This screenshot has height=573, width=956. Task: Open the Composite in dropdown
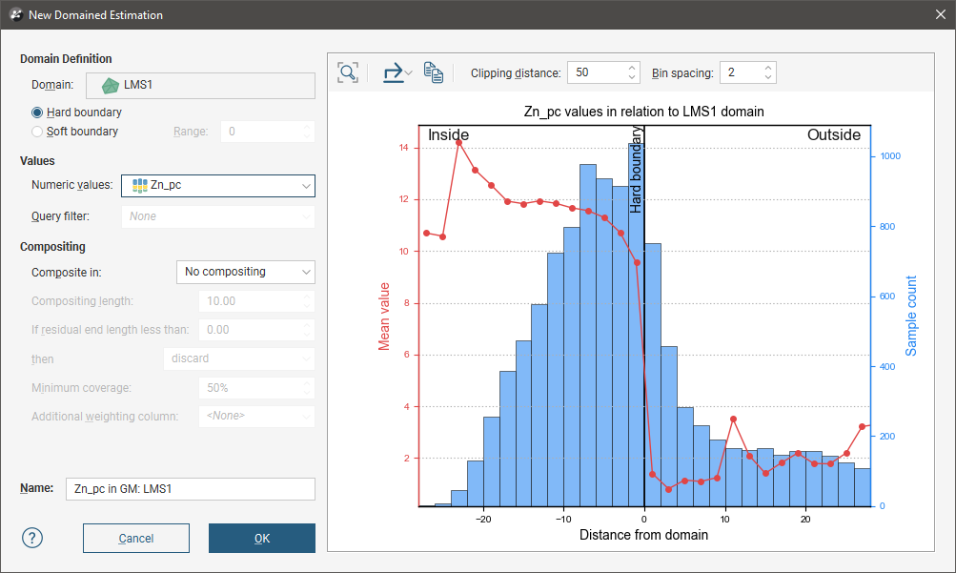pyautogui.click(x=305, y=272)
